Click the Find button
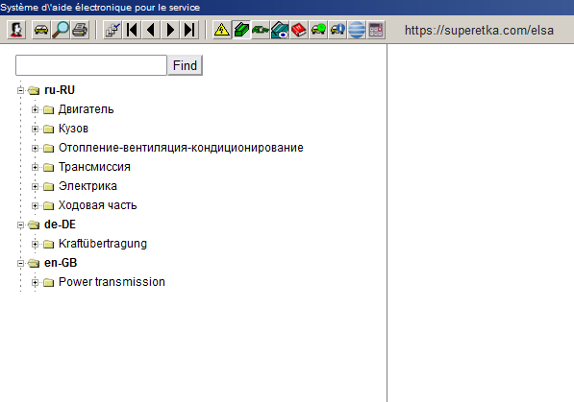Viewport: 574px width, 402px height. [x=185, y=65]
